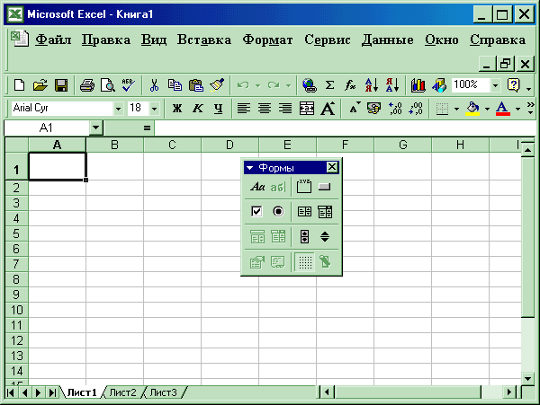Open the Arial Cyr font dropdown
This screenshot has height=405, width=540.
118,110
